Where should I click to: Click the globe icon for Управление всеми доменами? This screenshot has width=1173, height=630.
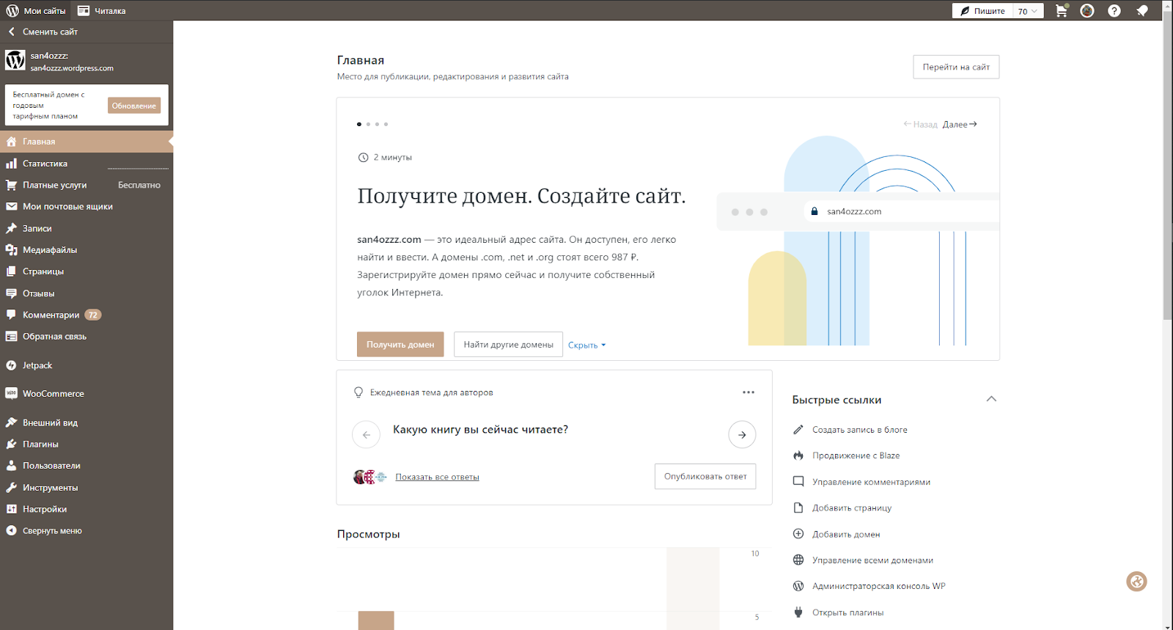pos(798,560)
